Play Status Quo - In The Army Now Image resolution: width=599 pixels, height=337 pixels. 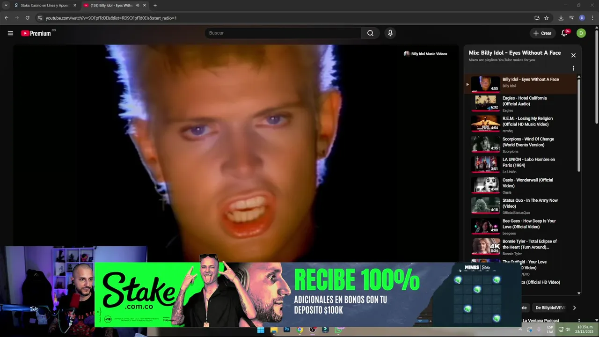tap(521, 206)
